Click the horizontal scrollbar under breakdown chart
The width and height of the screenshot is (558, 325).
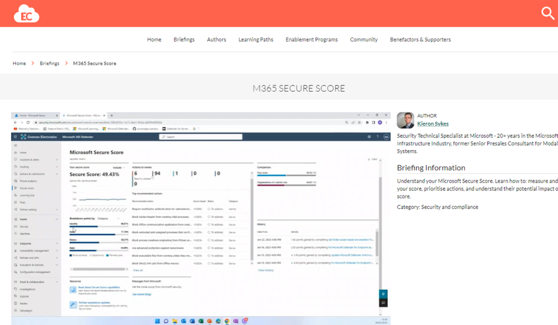(x=99, y=269)
